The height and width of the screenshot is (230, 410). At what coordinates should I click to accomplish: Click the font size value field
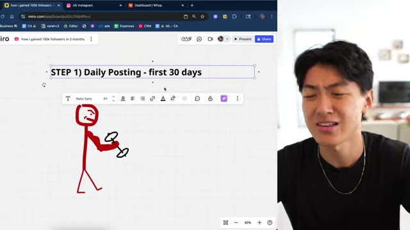(x=105, y=98)
